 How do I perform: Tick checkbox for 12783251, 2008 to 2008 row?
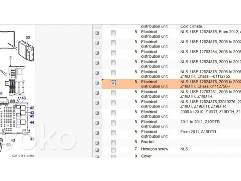pos(113,93)
